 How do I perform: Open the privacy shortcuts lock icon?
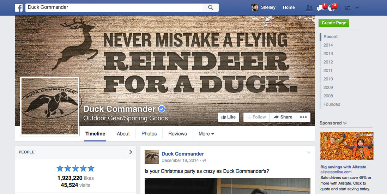347,8
